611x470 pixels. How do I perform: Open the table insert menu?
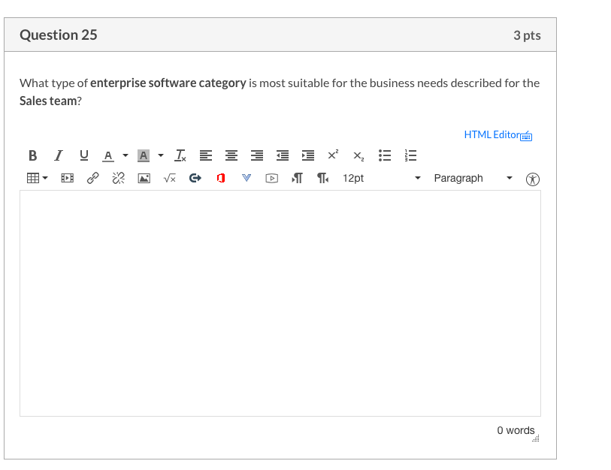37,179
